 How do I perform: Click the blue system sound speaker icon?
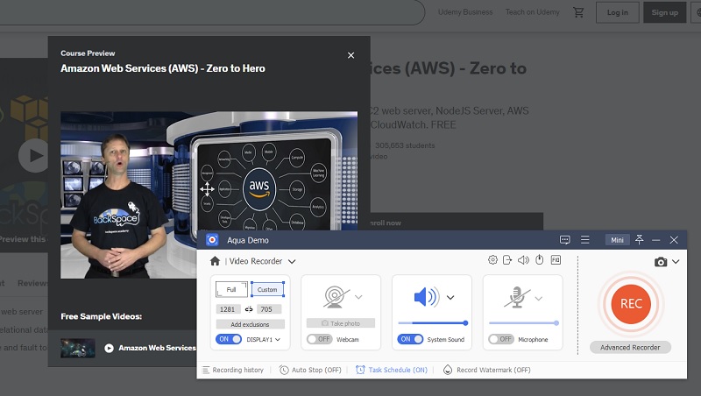pyautogui.click(x=426, y=297)
